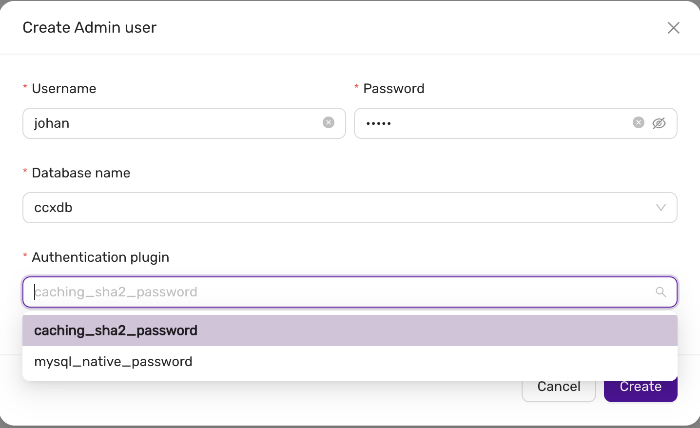This screenshot has height=428, width=700.
Task: Click the red asterisk beside Authentication plugin
Action: click(x=25, y=254)
